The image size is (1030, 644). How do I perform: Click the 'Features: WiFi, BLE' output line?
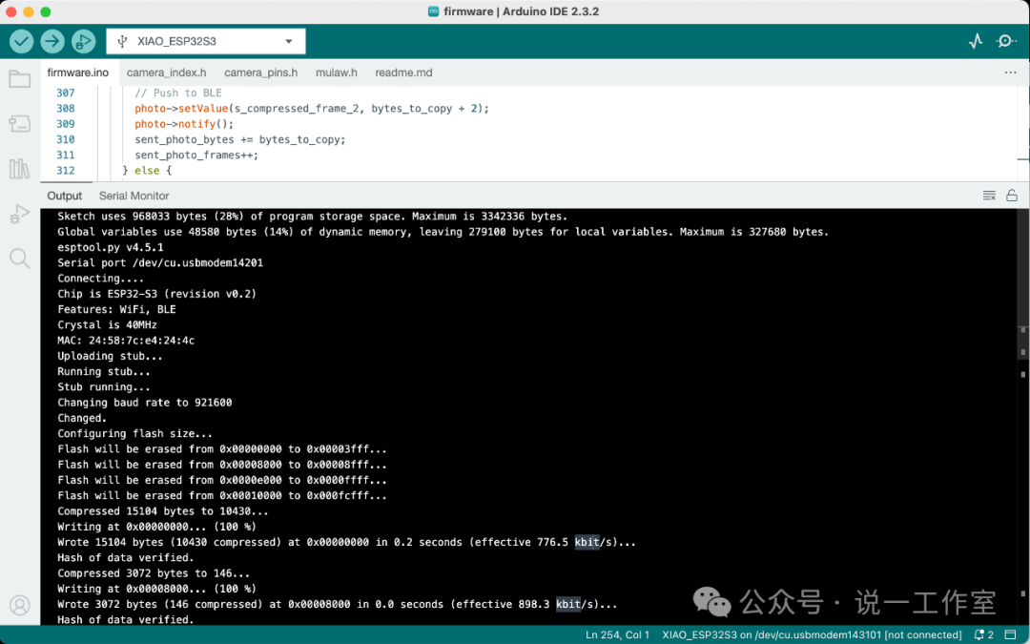click(116, 309)
